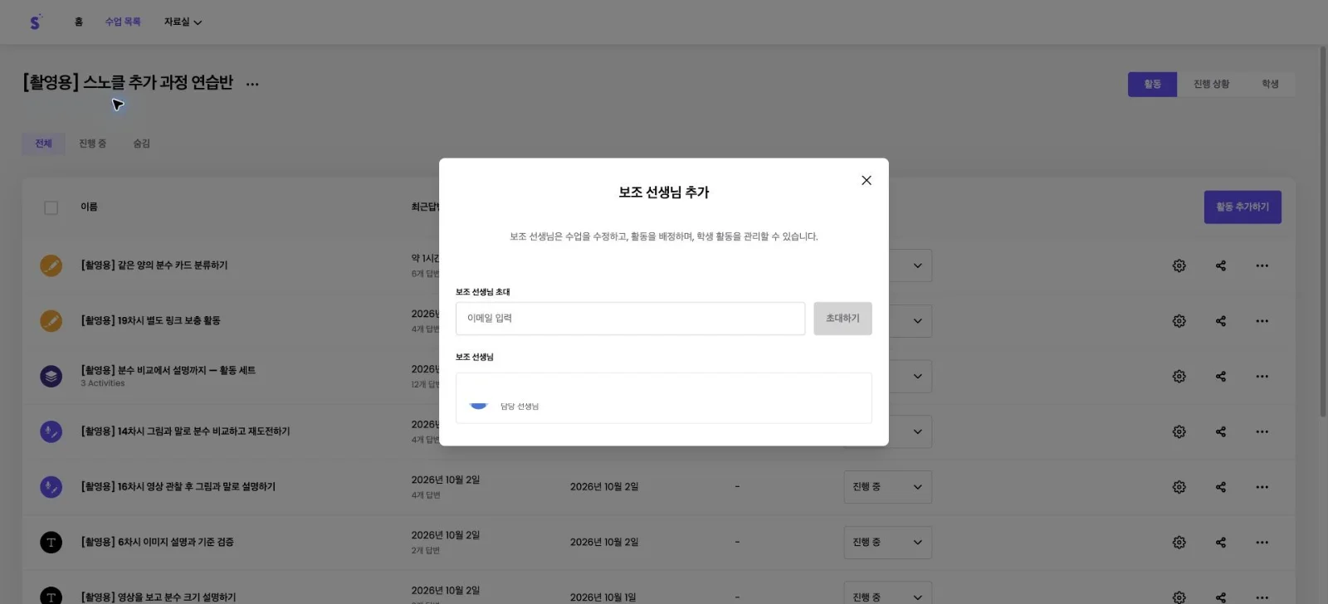This screenshot has height=604, width=1328.
Task: Share the 19차시 별도 링크 보충 활동
Action: 1221,321
